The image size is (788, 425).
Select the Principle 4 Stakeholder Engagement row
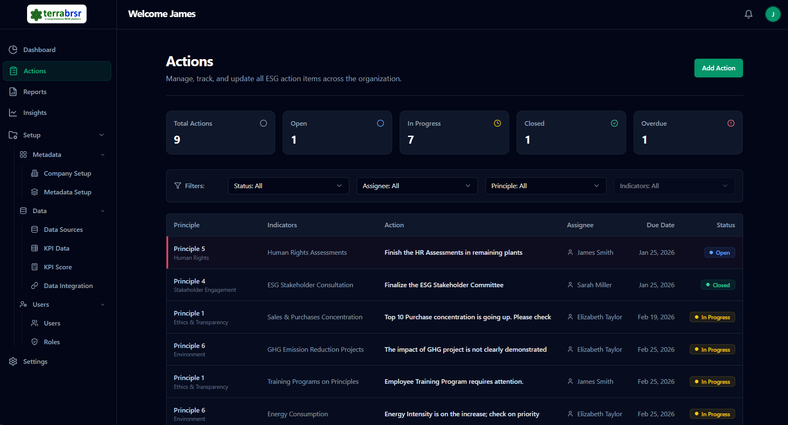point(455,285)
